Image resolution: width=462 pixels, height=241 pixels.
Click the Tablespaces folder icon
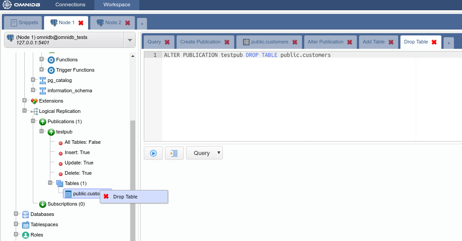26,225
